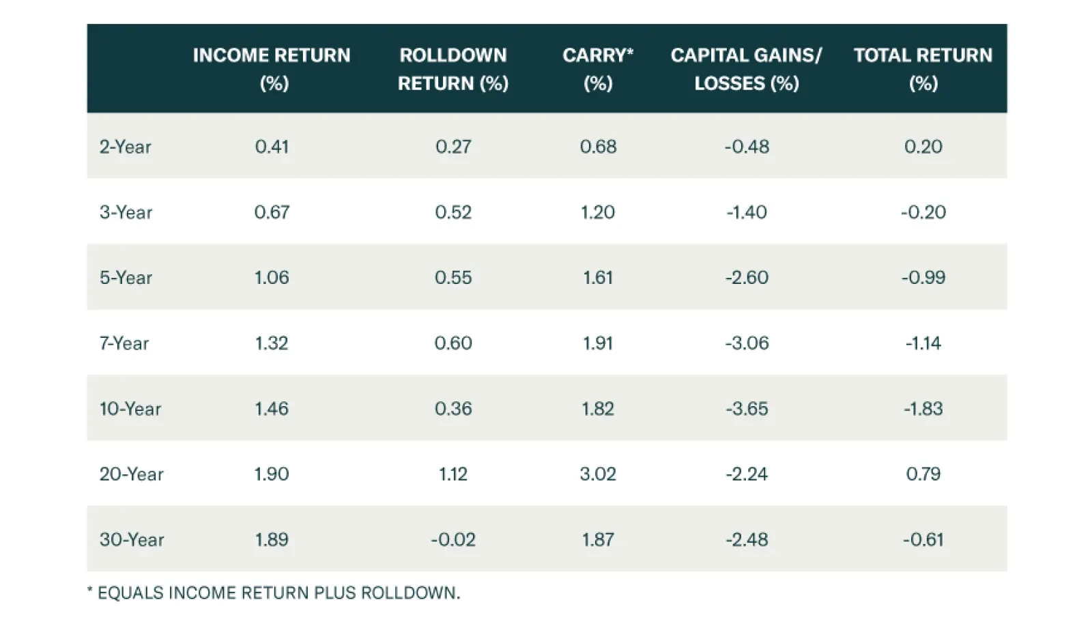Image resolution: width=1092 pixels, height=617 pixels.
Task: Select the 30-Year rolldown value -0.02
Action: click(453, 540)
